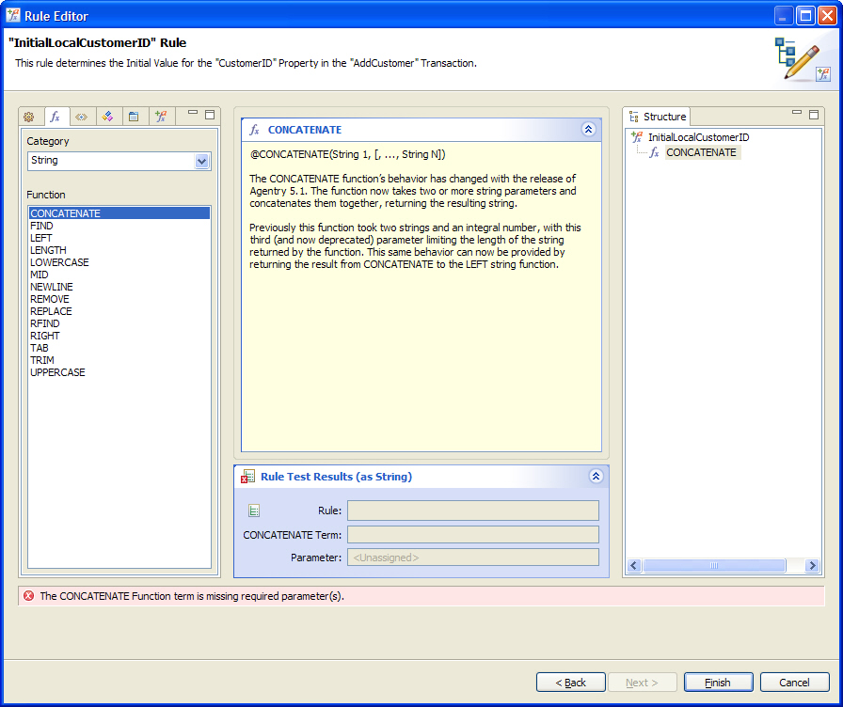Screen dimensions: 843x707
Task: Collapse the Rule Test Results section
Action: coord(596,477)
